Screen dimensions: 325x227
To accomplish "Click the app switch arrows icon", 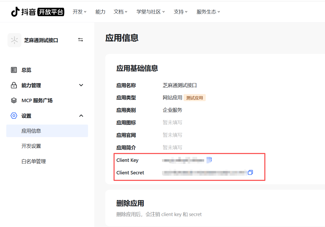I will (x=80, y=40).
